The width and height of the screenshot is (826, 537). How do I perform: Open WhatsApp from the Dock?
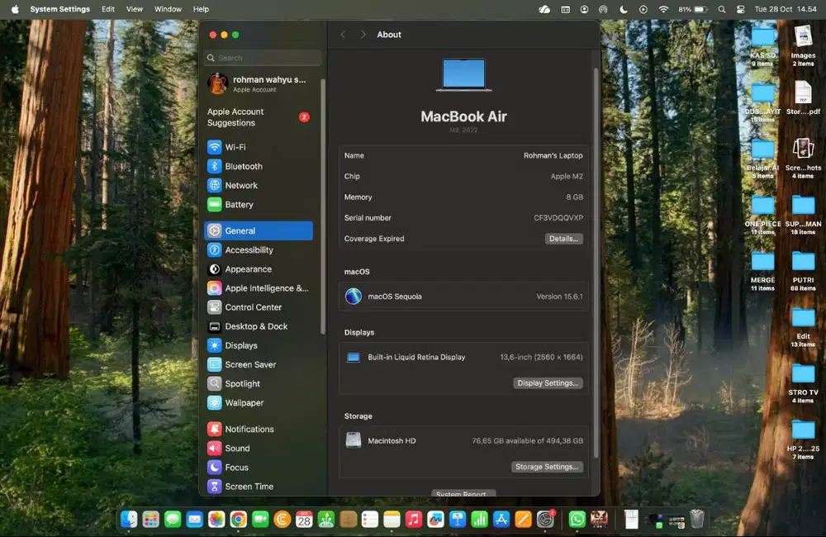point(577,520)
